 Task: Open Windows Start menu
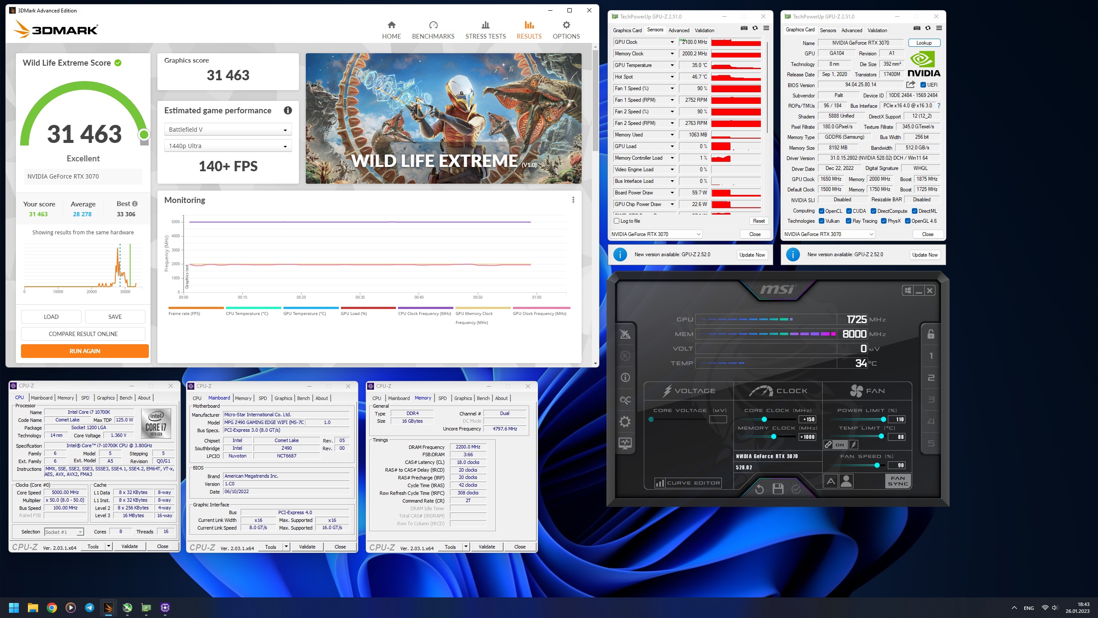point(14,608)
